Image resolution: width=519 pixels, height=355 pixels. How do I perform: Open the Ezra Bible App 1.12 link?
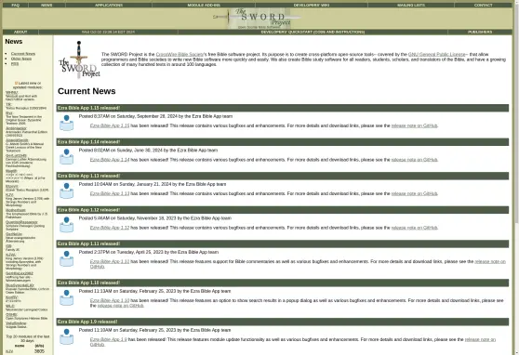click(110, 228)
